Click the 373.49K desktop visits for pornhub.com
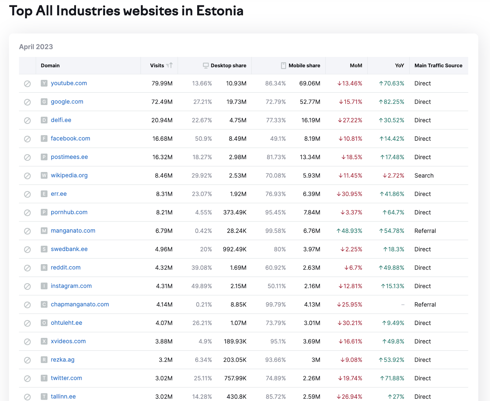The height and width of the screenshot is (401, 490). click(x=235, y=212)
